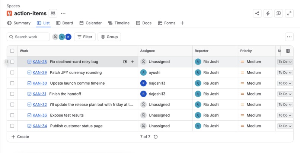
Task: Toggle select-all checkbox in table header
Action: 12,51
